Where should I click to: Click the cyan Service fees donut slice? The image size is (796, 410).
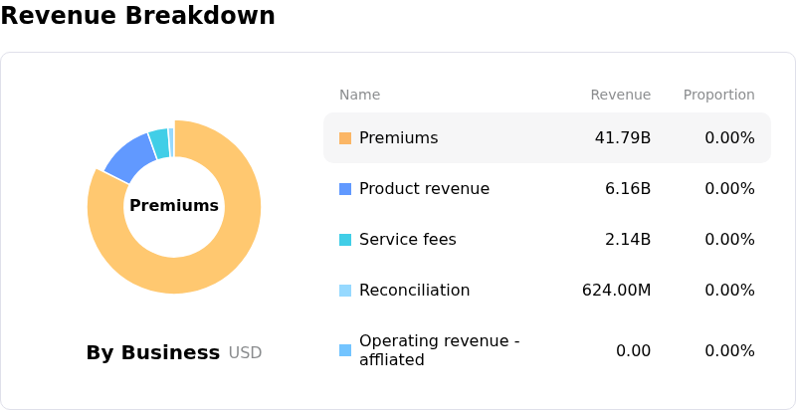click(x=157, y=143)
